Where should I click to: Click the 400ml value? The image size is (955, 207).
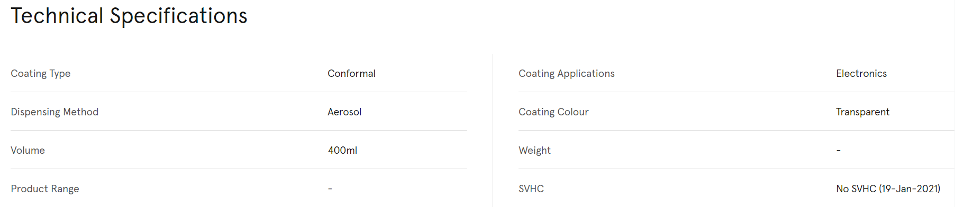[342, 150]
